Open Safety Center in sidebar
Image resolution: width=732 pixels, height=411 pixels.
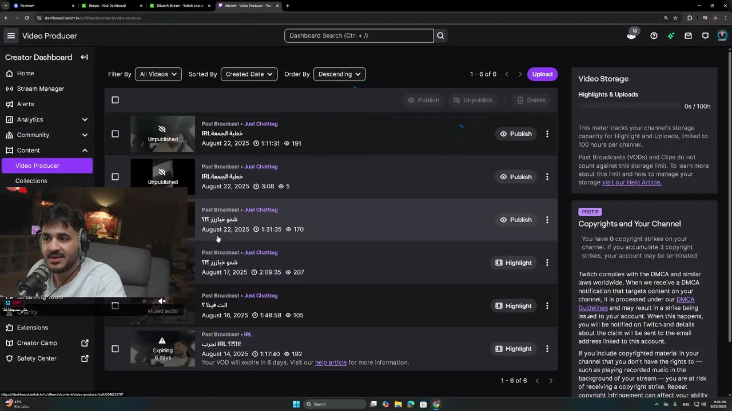click(x=47, y=358)
